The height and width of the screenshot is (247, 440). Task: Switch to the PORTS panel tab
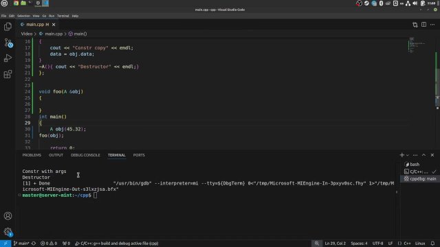(139, 155)
